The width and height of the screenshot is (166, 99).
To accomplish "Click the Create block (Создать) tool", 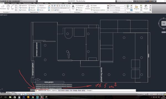I will pos(94,5).
